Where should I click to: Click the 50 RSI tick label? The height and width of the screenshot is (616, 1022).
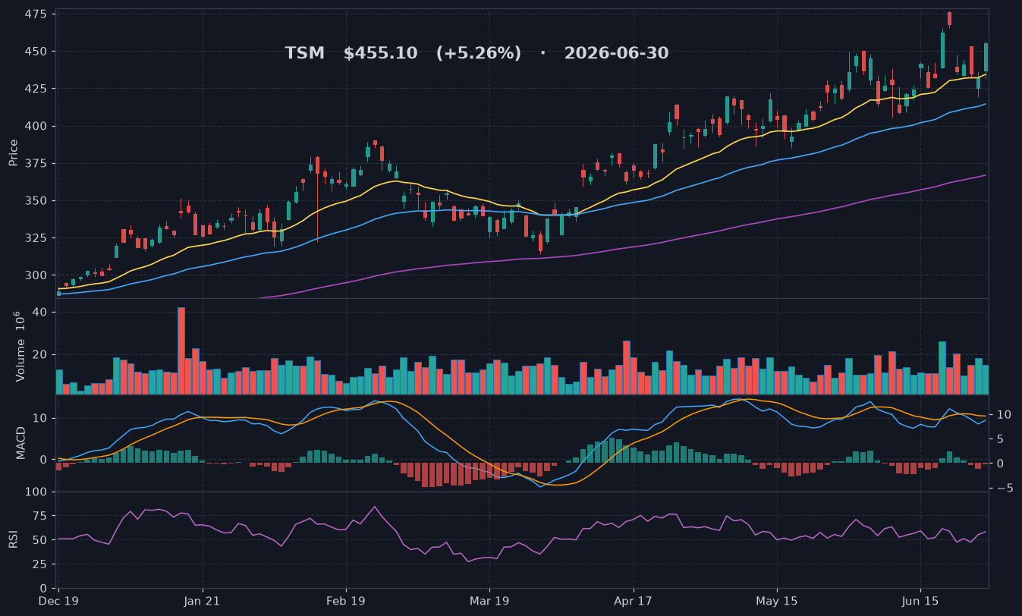click(39, 540)
